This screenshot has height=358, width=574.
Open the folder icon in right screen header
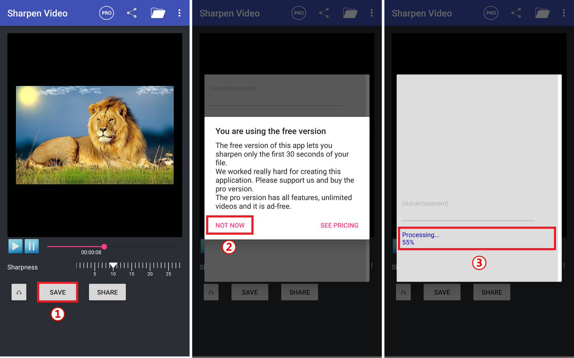pos(542,13)
